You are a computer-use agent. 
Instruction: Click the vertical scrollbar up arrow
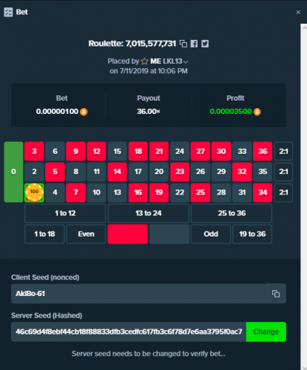(304, 28)
